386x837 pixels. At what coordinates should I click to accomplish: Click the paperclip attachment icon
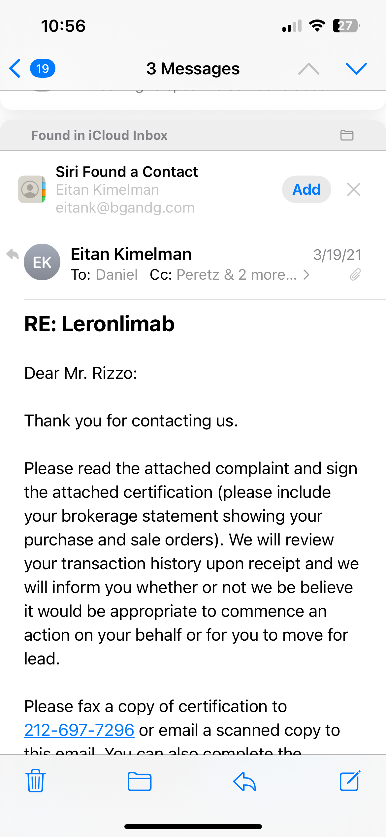coord(355,274)
